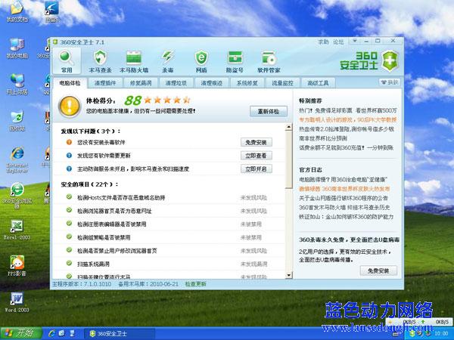This screenshot has height=340, width=454.
Task: Click the blue info icon beside 主动防御服务未开启
Action: coord(69,168)
